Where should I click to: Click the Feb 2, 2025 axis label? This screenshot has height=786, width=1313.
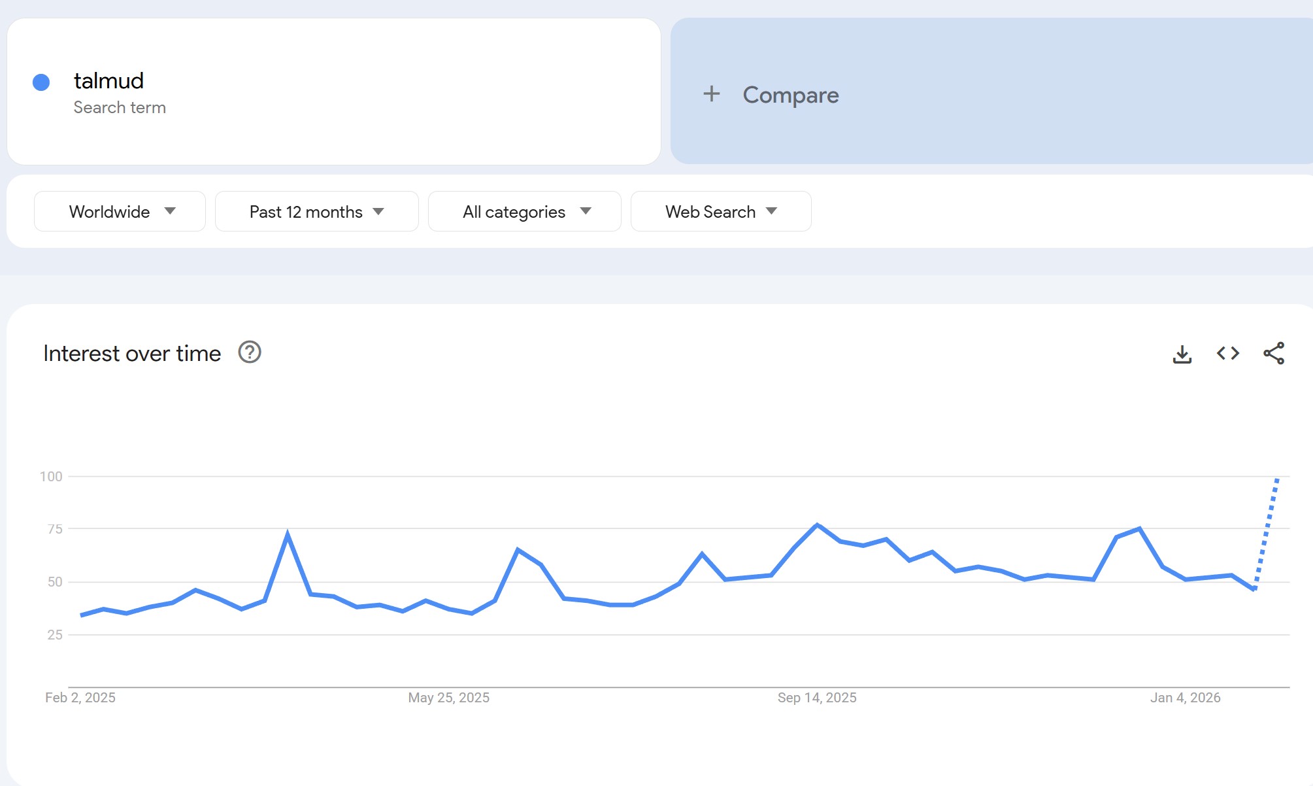80,698
